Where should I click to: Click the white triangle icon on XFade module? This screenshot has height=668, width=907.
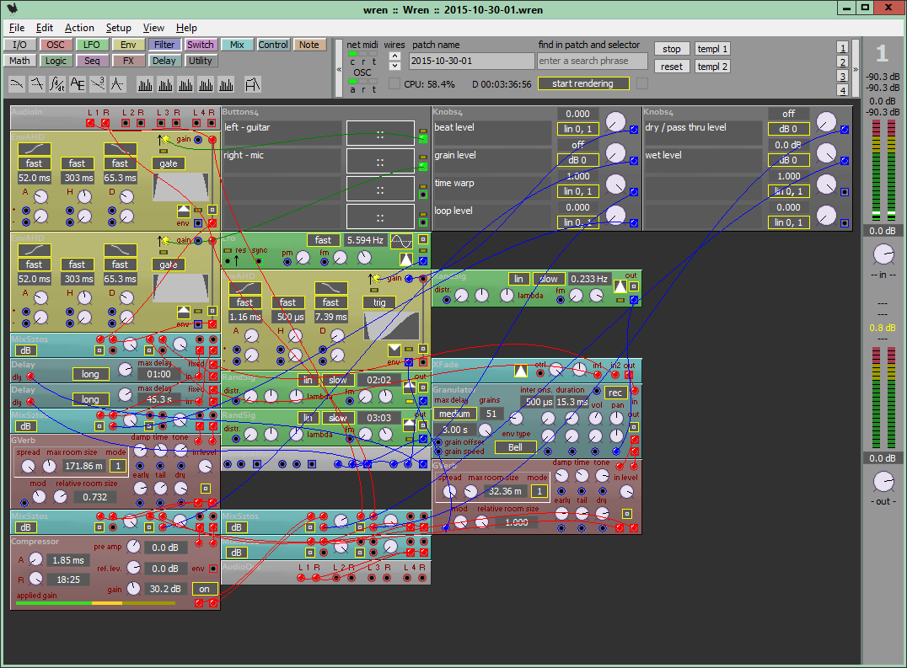click(x=521, y=371)
